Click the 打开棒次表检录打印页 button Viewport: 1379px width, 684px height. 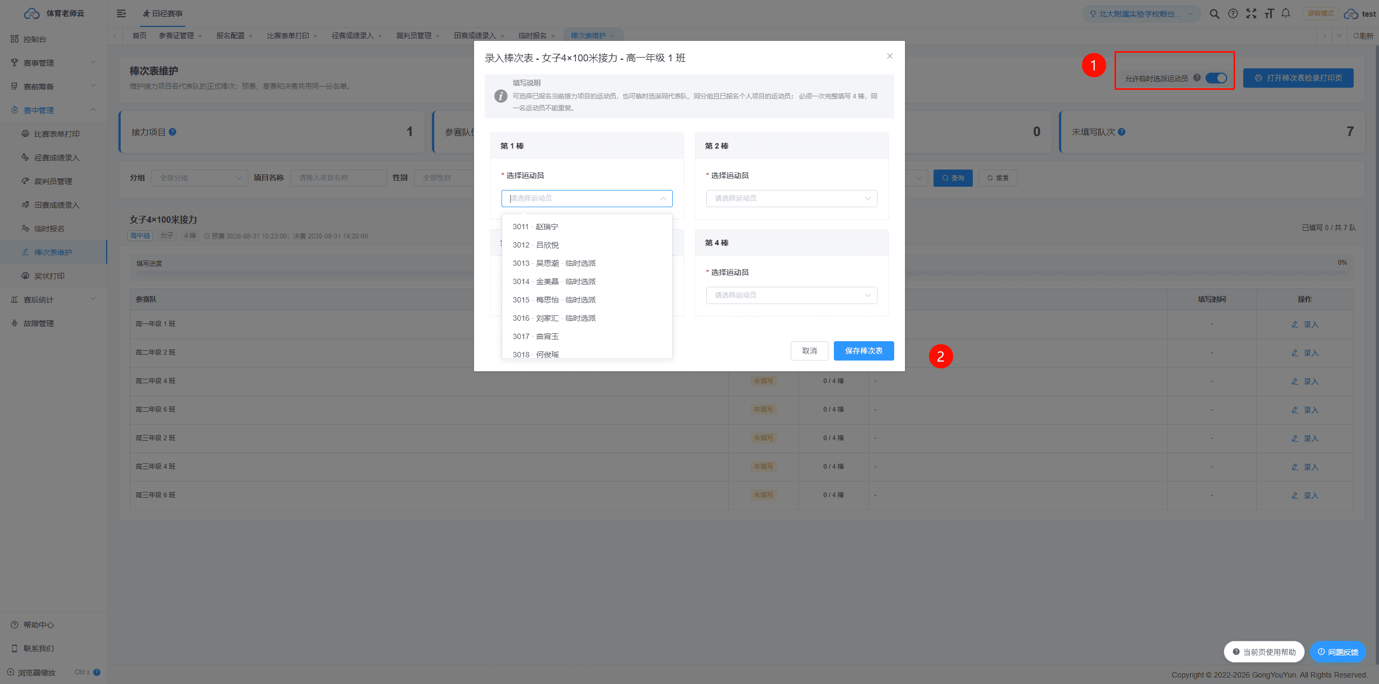tap(1298, 78)
